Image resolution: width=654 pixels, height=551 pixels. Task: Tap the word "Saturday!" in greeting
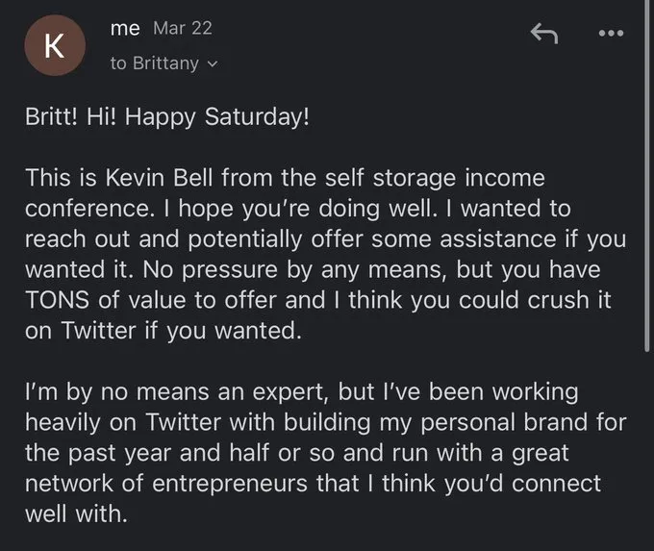[257, 116]
